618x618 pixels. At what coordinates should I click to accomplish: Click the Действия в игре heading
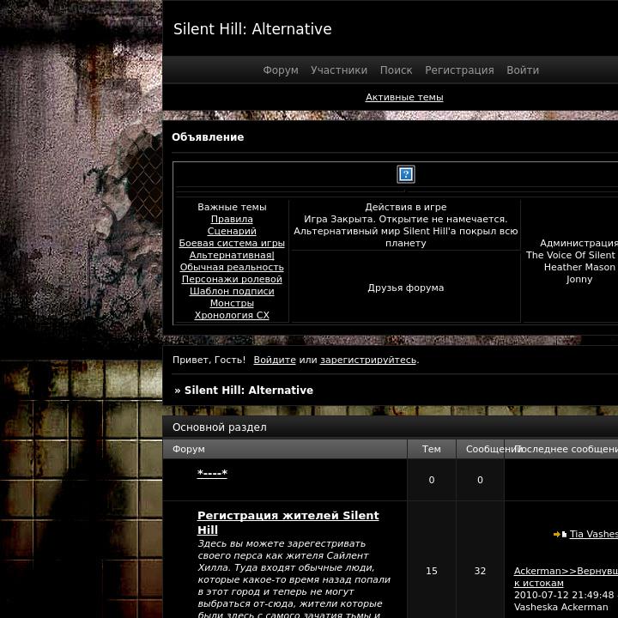pyautogui.click(x=405, y=208)
